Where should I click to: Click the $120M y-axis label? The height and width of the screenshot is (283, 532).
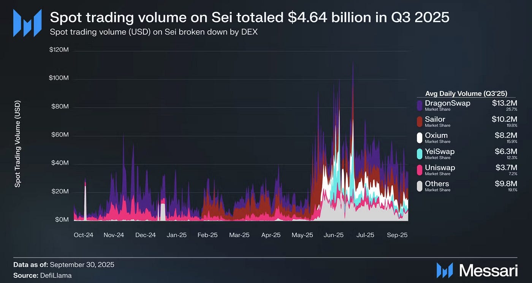59,50
